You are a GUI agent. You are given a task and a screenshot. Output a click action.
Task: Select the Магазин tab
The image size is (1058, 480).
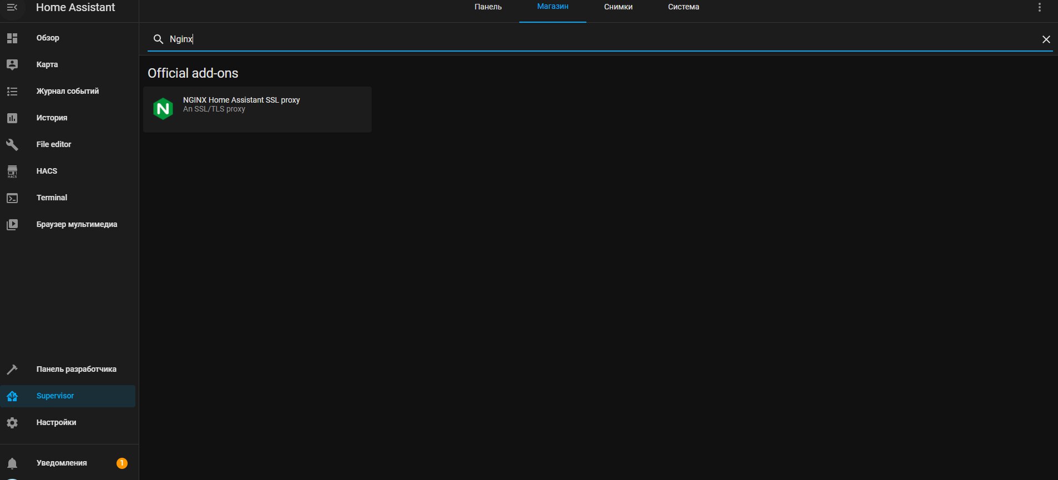pos(553,7)
